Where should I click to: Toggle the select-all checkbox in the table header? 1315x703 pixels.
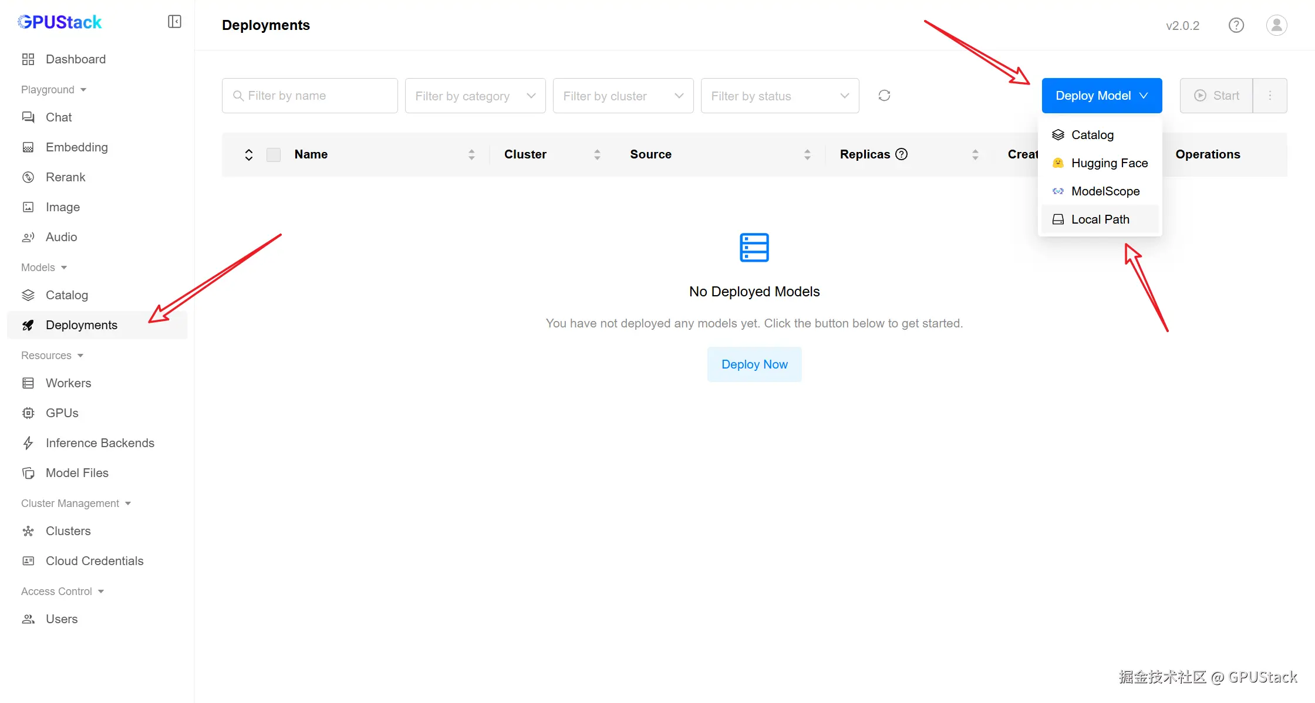(274, 155)
